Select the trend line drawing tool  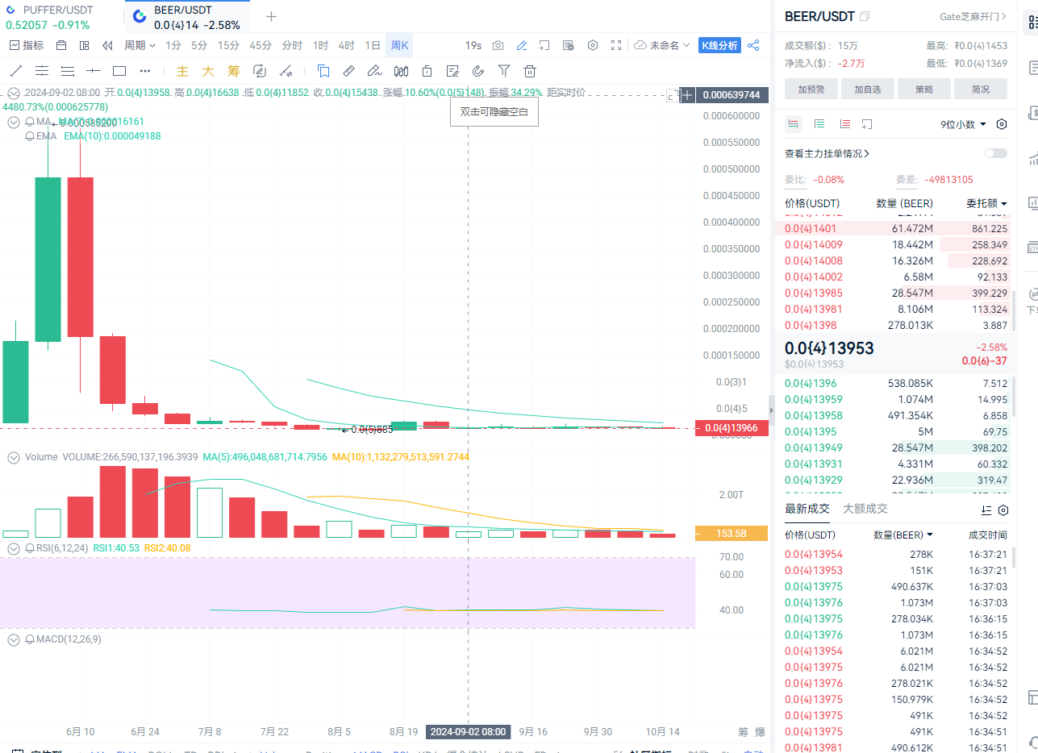(x=16, y=71)
